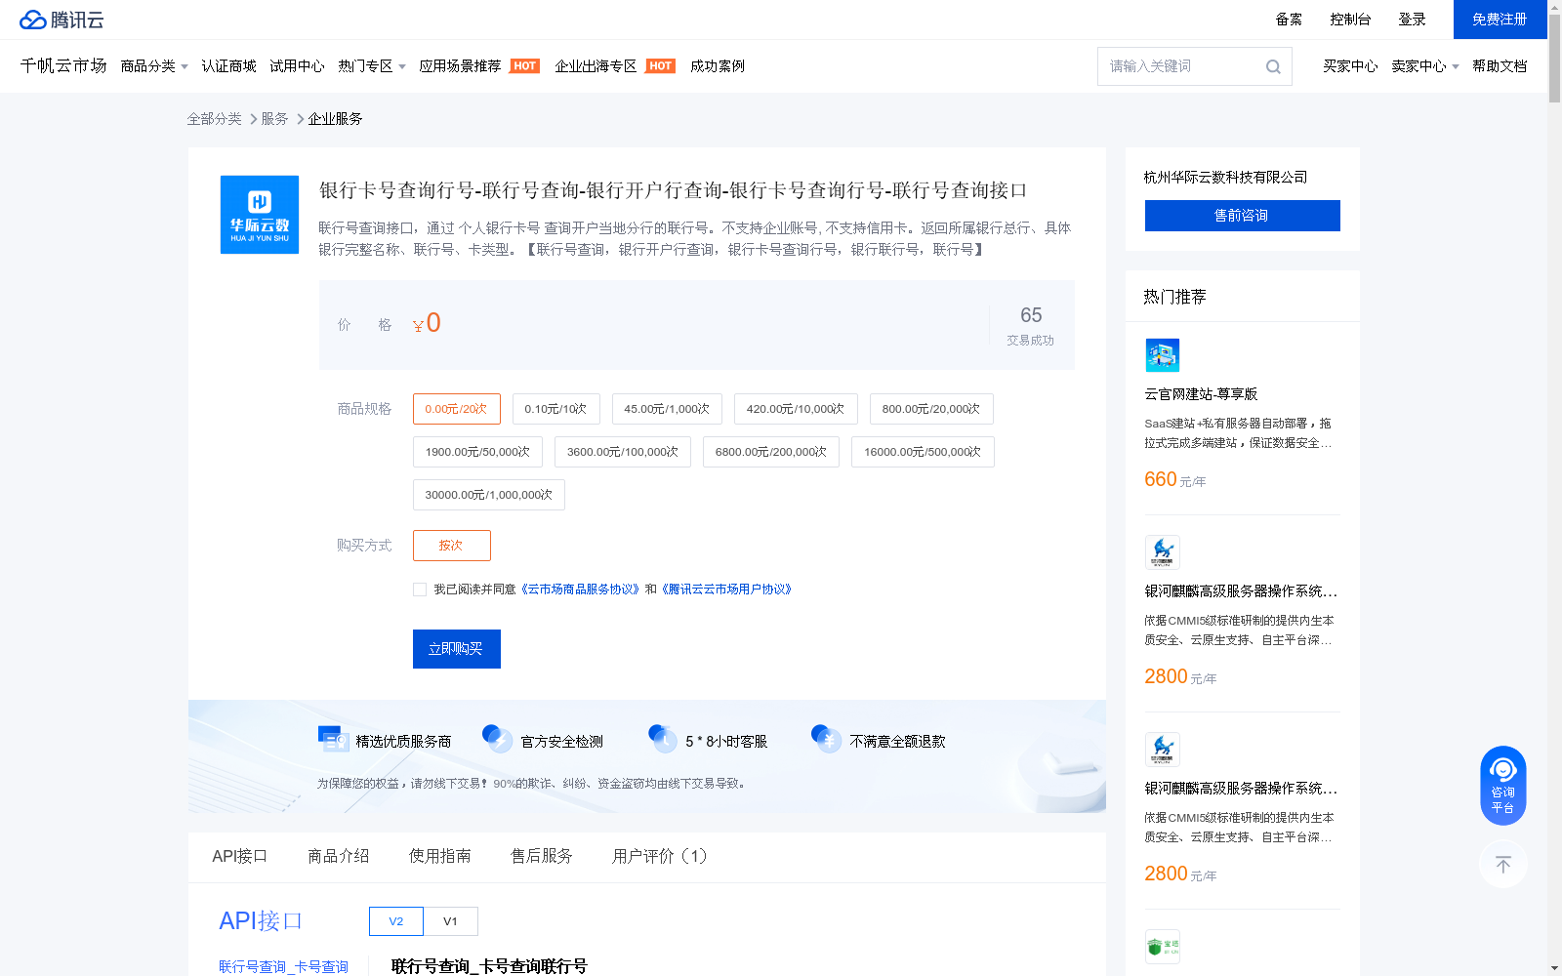Click the search magnifier icon
The height and width of the screenshot is (976, 1562).
coord(1273,66)
